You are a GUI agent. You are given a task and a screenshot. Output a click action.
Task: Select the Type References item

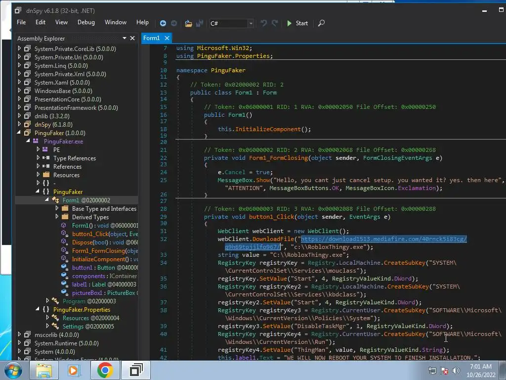[75, 158]
